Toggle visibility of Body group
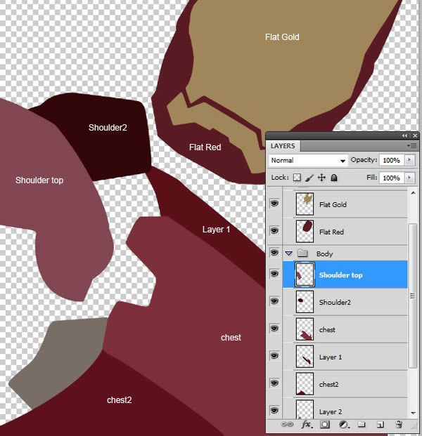Screen dimensions: 422x436 [274, 253]
